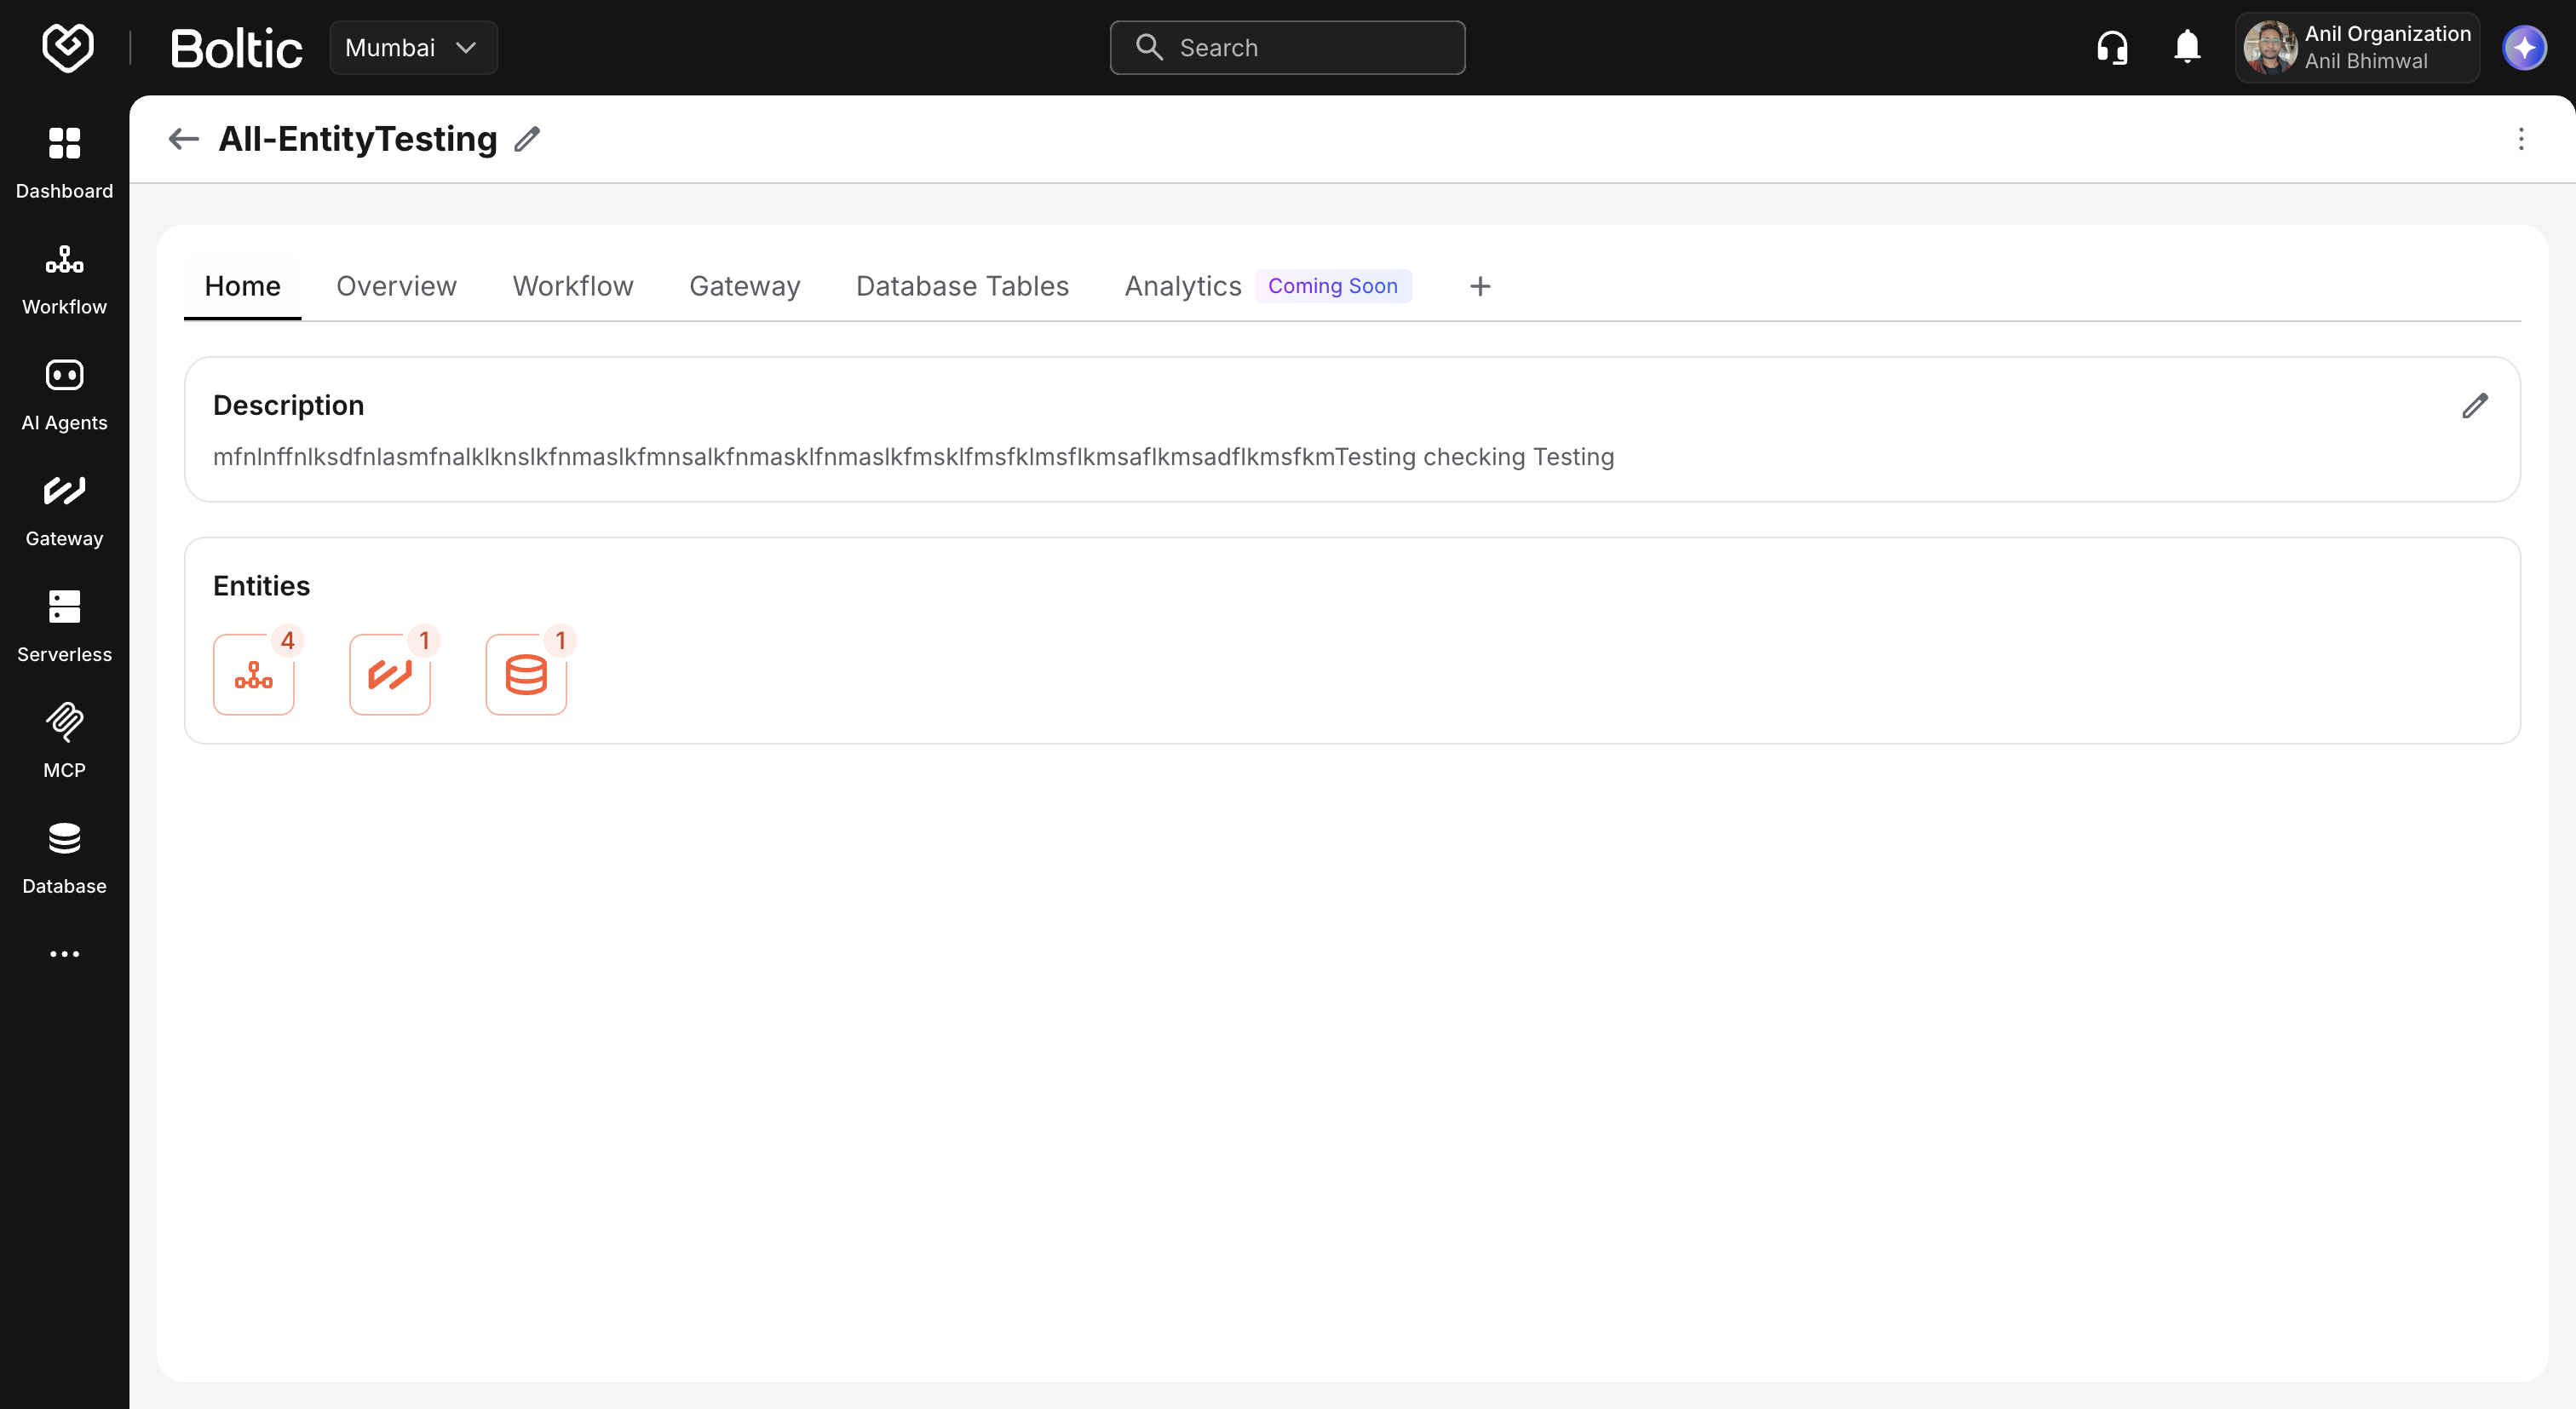Click the All-EntityTesting title text
The image size is (2576, 1409).
[358, 139]
